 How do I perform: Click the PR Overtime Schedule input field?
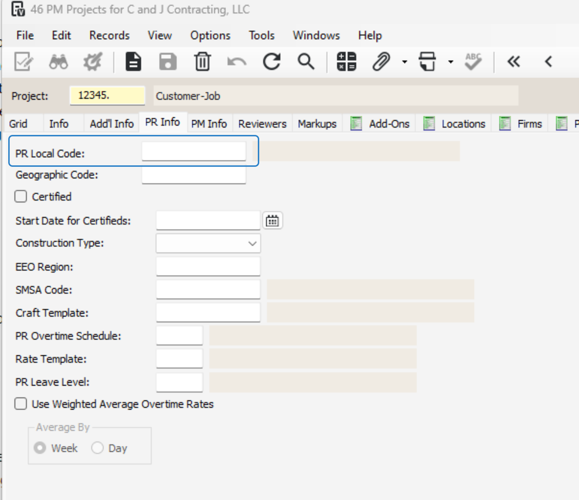[179, 336]
